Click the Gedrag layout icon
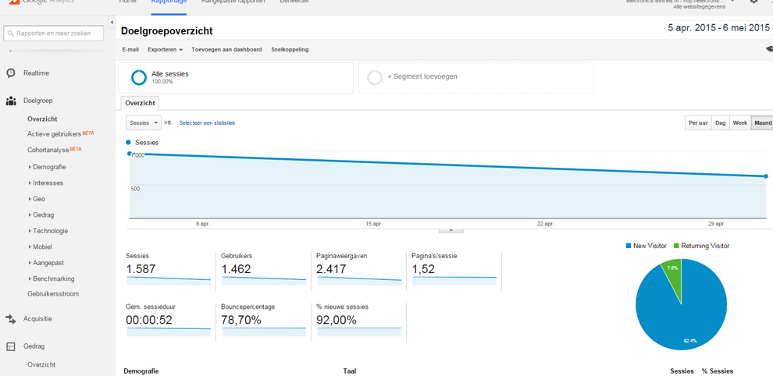 point(10,346)
